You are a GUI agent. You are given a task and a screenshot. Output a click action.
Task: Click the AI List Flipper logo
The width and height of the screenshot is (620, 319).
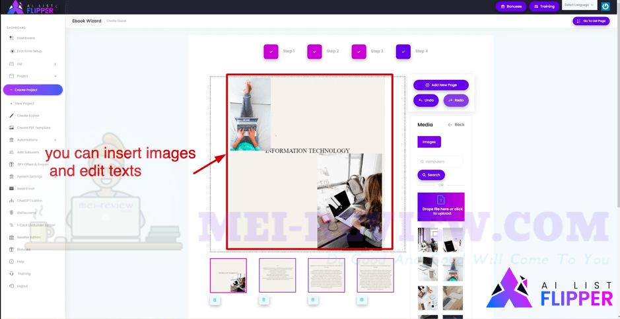pos(31,7)
